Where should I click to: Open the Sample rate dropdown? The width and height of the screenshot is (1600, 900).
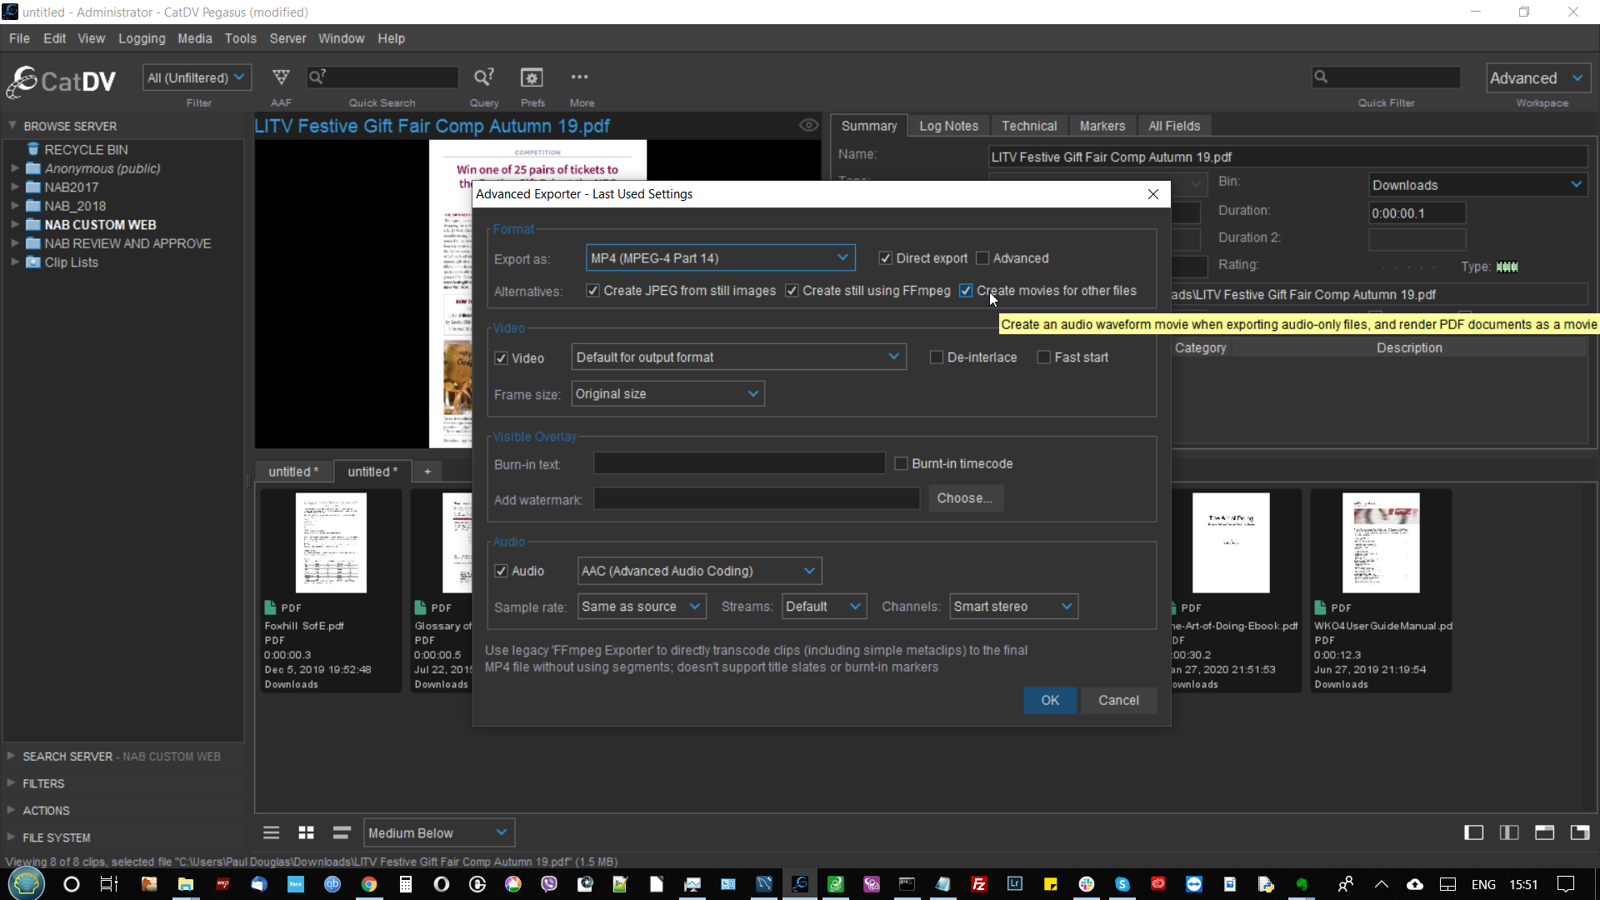[x=642, y=607]
